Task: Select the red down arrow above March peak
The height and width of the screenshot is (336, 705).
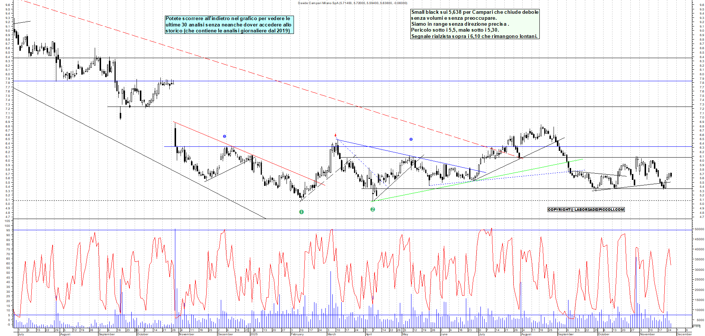Action: click(335, 136)
